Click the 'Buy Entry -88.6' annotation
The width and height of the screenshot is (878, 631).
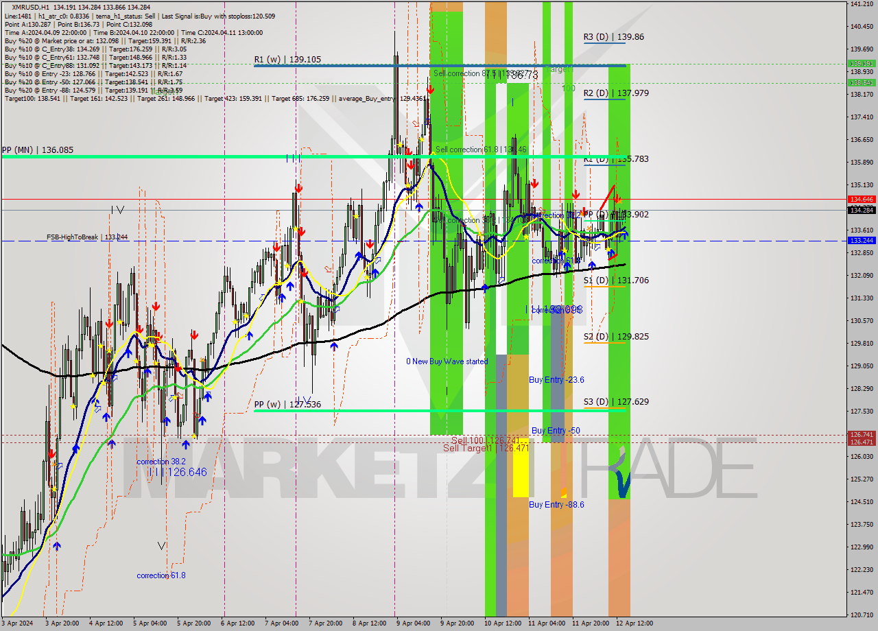(556, 504)
